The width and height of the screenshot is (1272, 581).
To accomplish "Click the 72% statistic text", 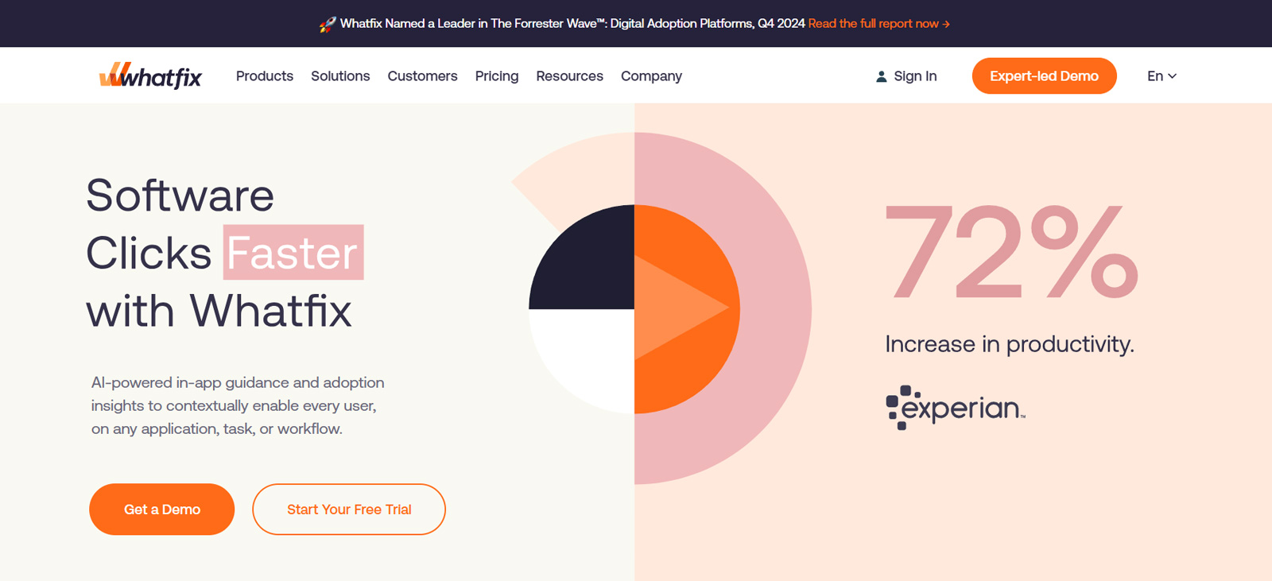I will [x=1011, y=251].
